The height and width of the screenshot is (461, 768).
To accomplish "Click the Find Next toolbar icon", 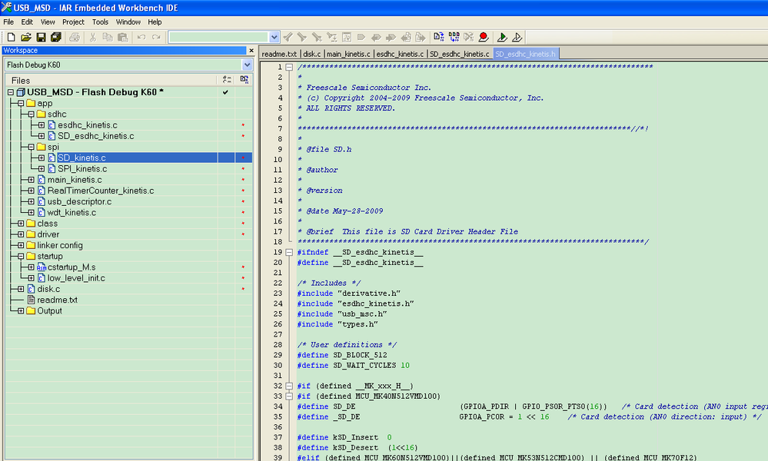I will (302, 37).
